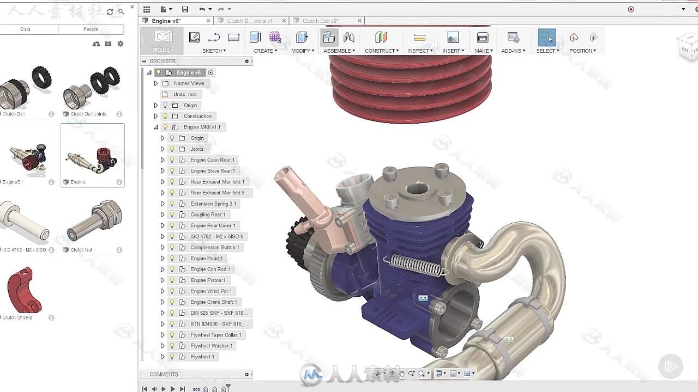Expand the Coupling Rear:1 node
Viewport: 698px width, 392px height.
162,215
